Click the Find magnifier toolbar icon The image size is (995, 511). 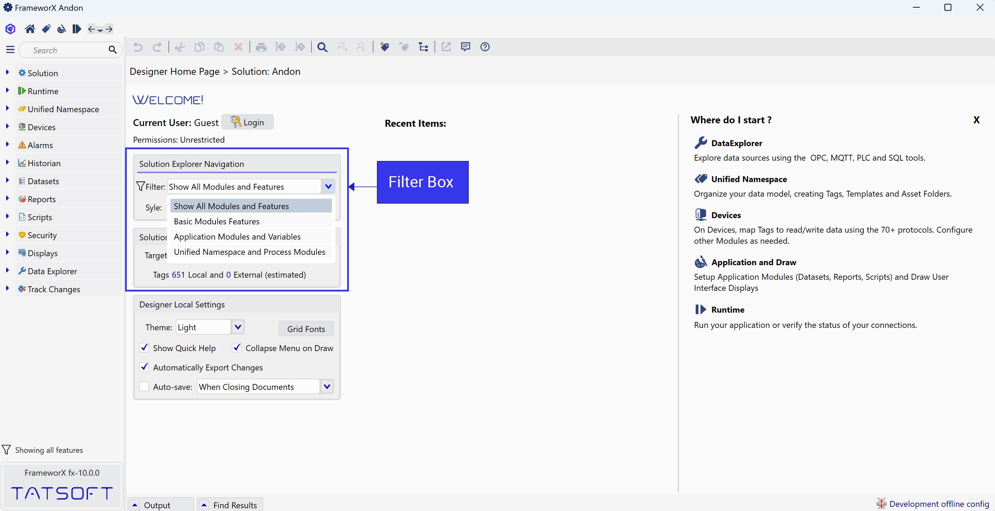[x=322, y=47]
